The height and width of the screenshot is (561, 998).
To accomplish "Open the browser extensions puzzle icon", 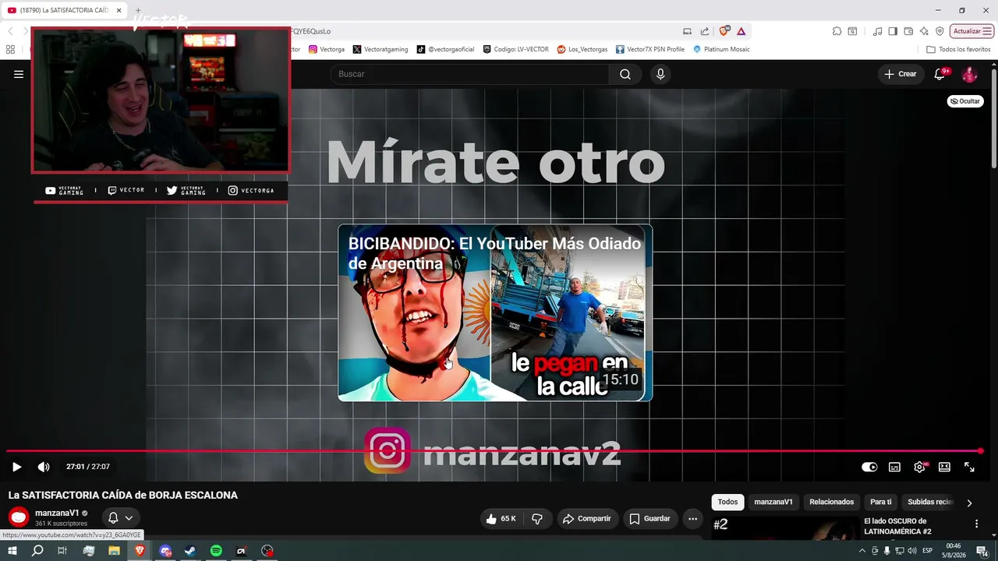I will coord(837,31).
